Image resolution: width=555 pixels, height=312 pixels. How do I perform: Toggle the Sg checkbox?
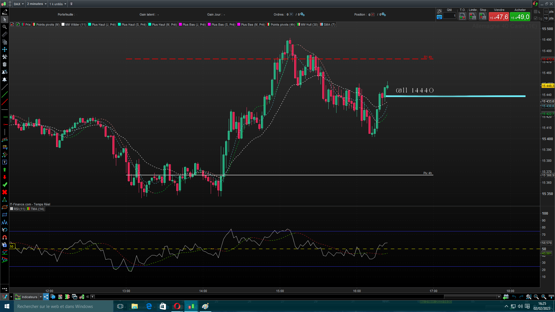coord(536,18)
